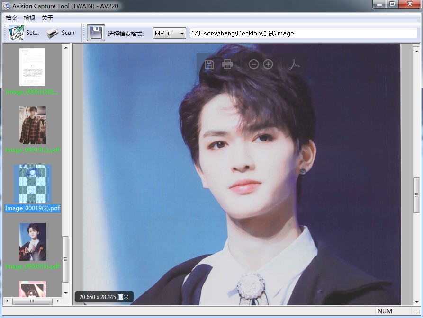The height and width of the screenshot is (318, 423).
Task: Click the file name Image_00019(2).pdf
Action: pyautogui.click(x=32, y=208)
